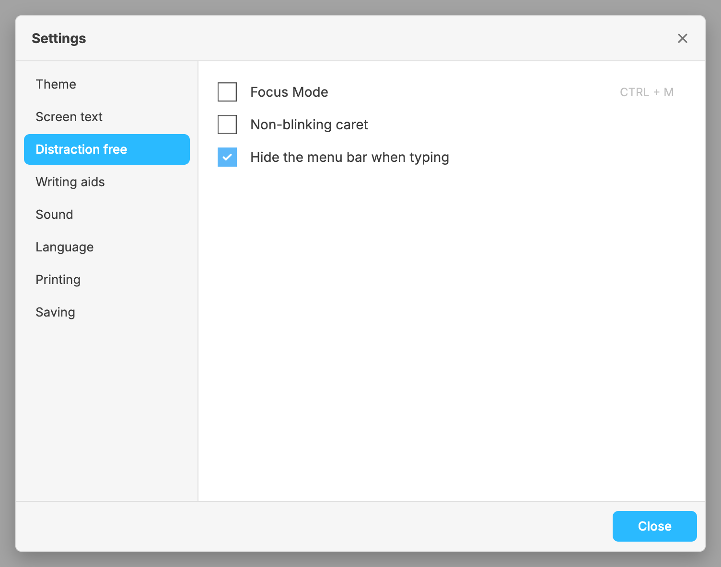
Task: Open the Printing settings section
Action: click(107, 280)
